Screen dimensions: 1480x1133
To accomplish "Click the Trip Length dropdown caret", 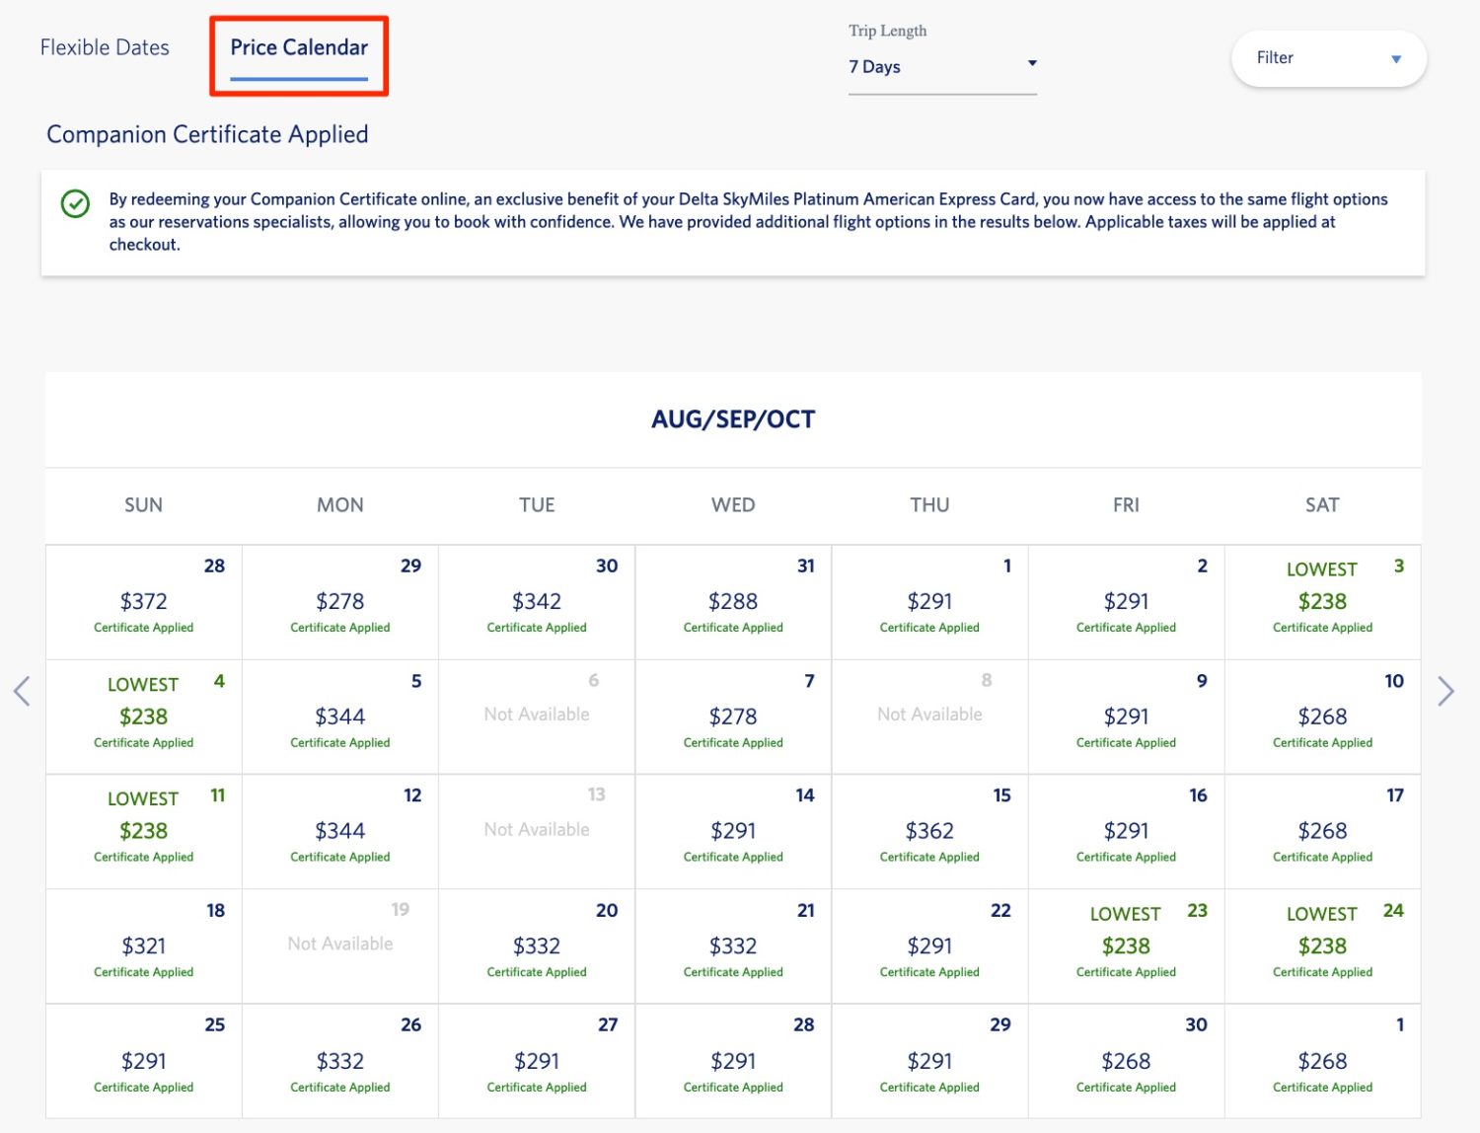I will pyautogui.click(x=1032, y=63).
